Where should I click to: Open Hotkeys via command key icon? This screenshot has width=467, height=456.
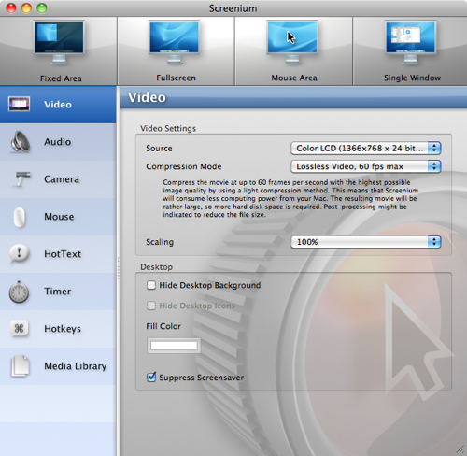point(19,328)
